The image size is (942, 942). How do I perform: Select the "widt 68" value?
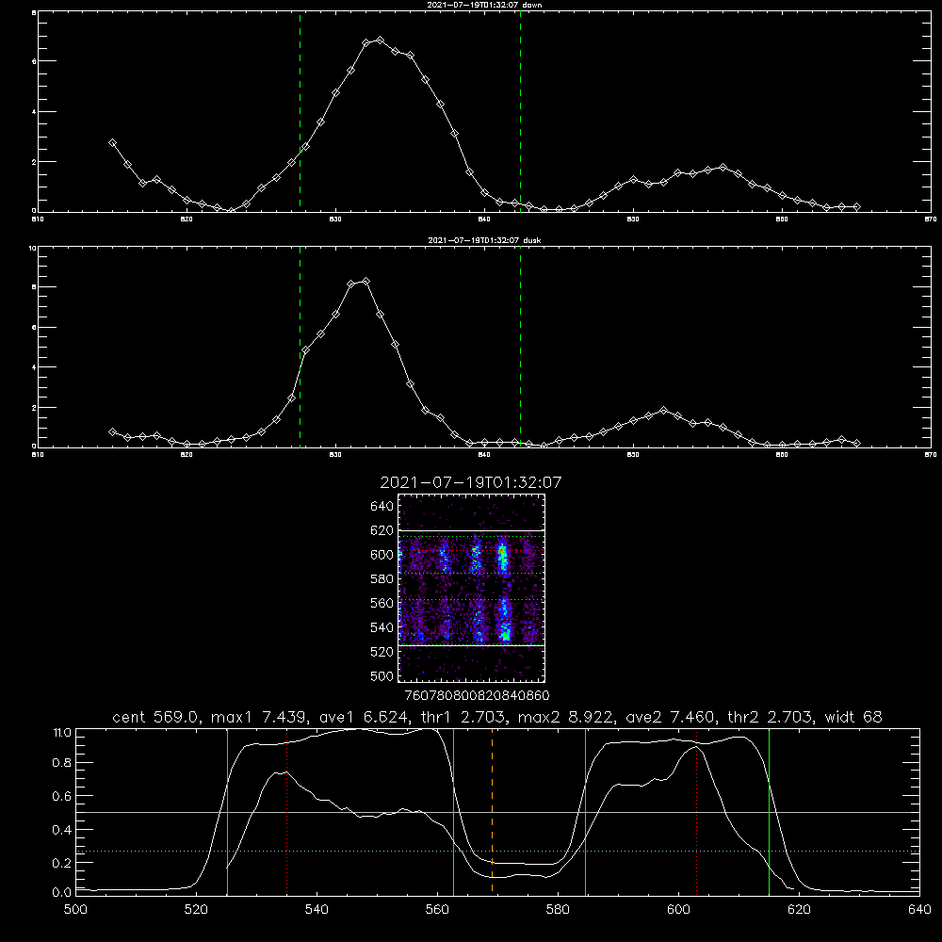[x=853, y=717]
